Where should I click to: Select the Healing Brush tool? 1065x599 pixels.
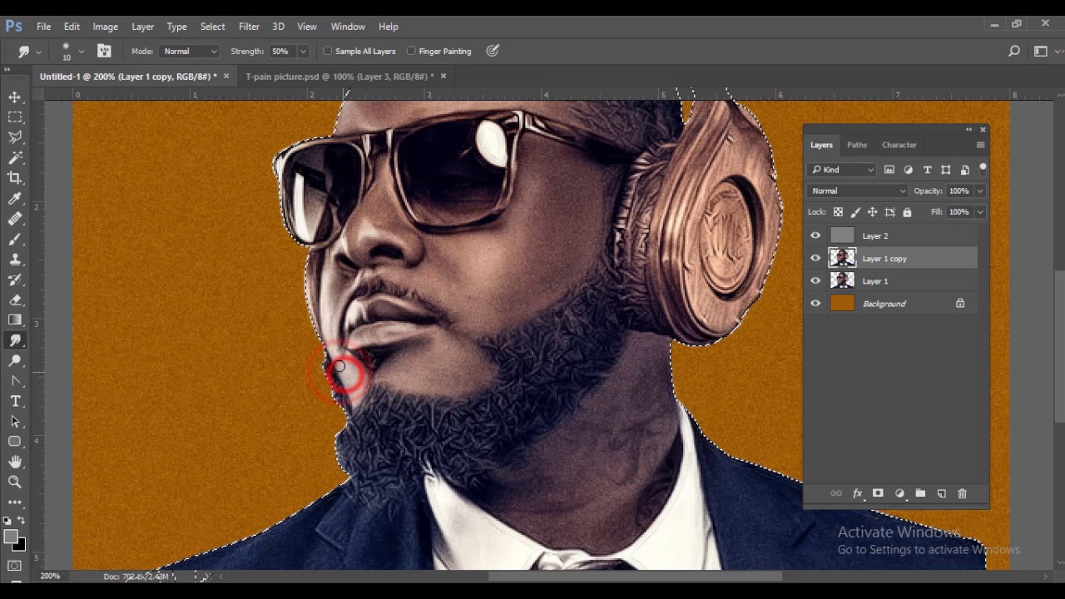15,219
